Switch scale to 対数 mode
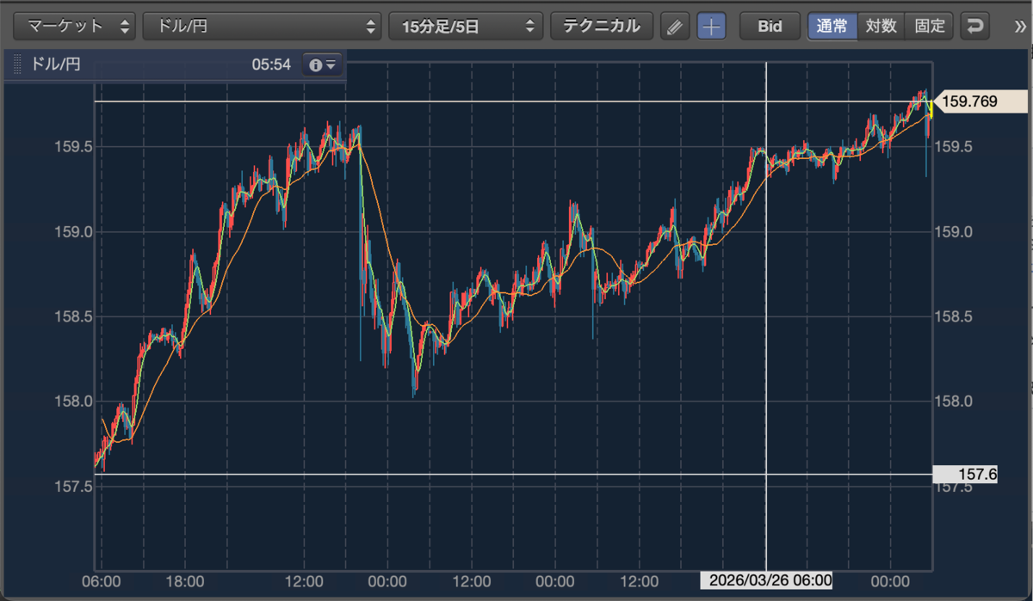Screen dimensions: 1033x601 point(881,26)
